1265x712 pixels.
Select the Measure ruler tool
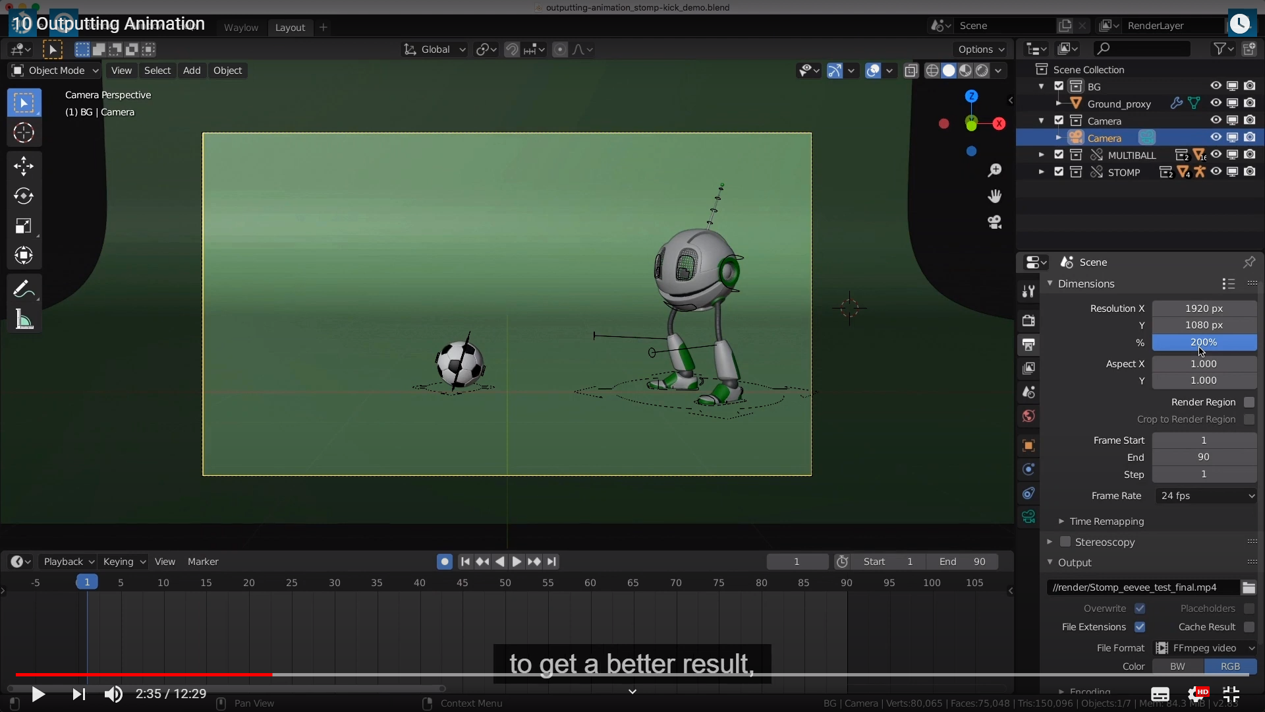click(x=24, y=320)
